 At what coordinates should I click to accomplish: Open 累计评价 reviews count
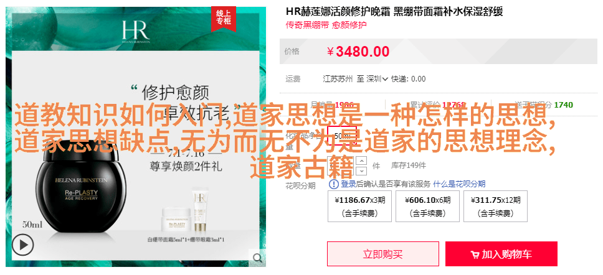coord(438,105)
